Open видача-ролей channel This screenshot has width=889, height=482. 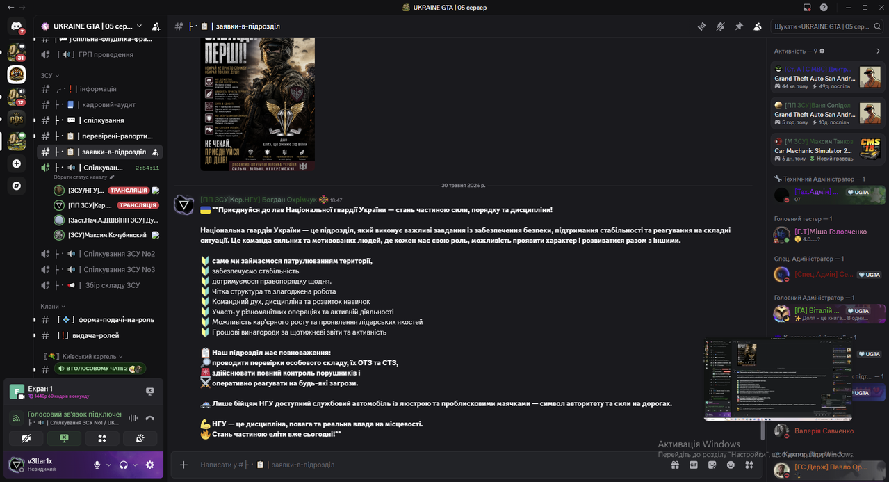tap(100, 335)
